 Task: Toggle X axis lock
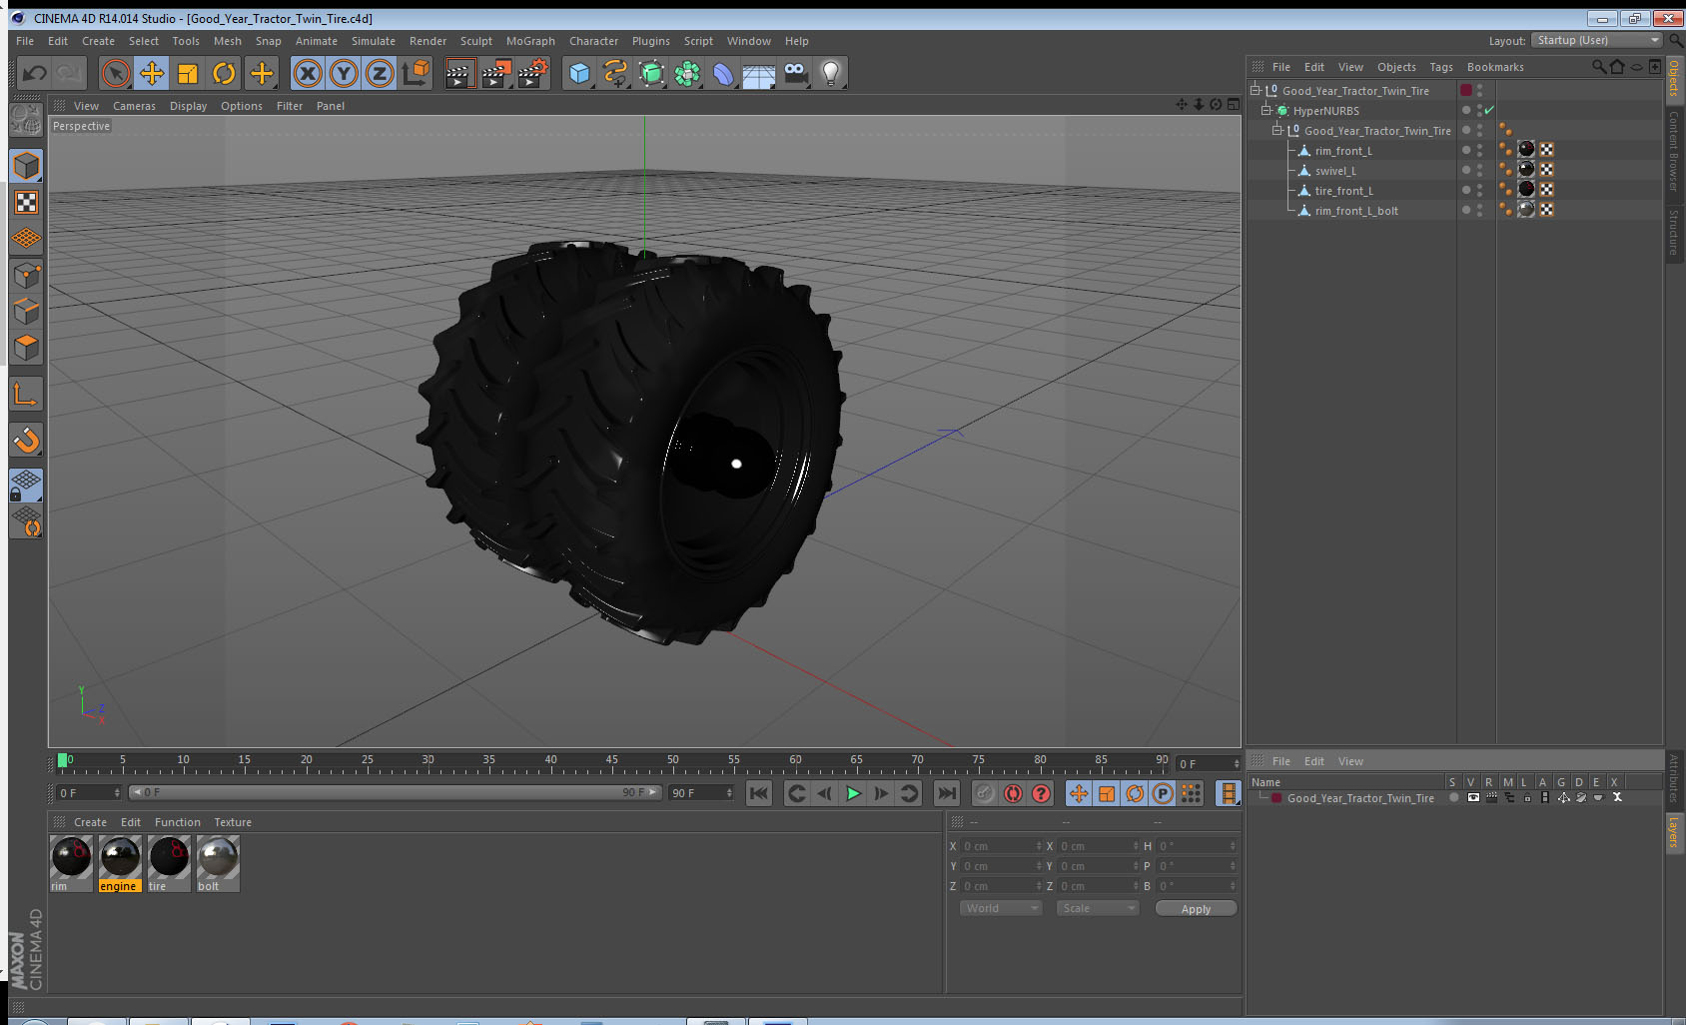(308, 73)
